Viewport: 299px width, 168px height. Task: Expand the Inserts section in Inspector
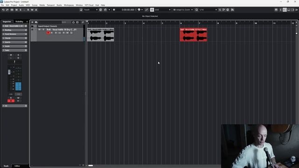[14, 42]
